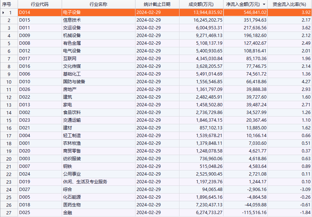Viewport: 312px width, 217px height.
Task: Click the 食品饮料 industry cell
Action: (72, 113)
